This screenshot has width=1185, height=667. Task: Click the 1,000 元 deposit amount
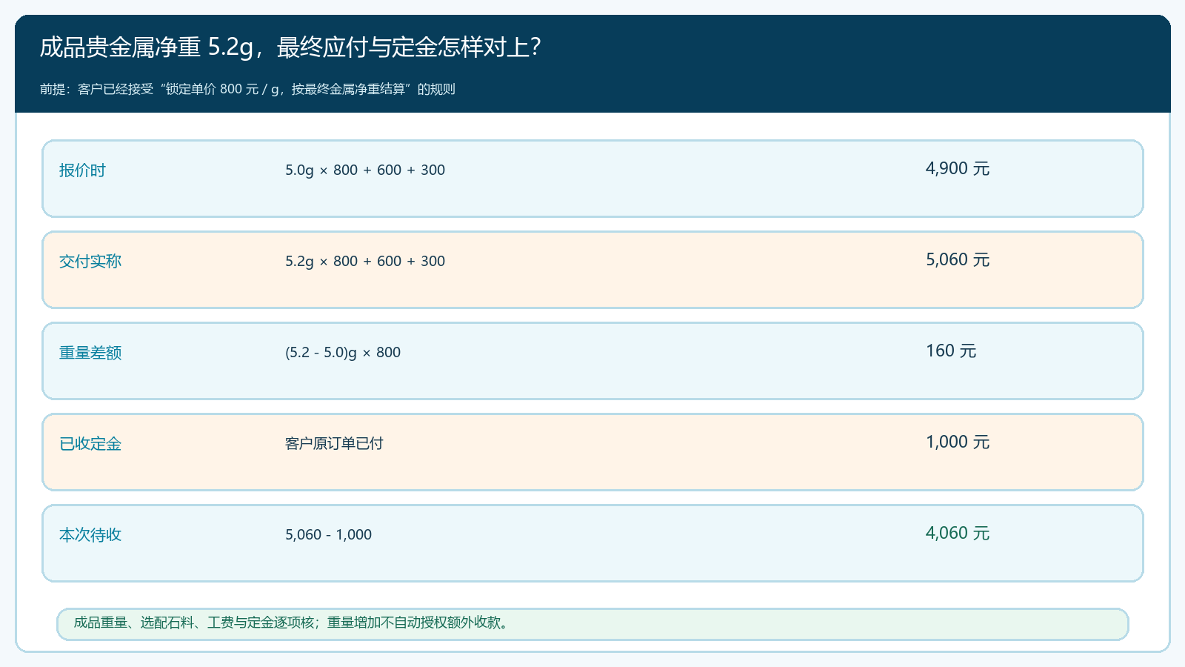(x=958, y=442)
